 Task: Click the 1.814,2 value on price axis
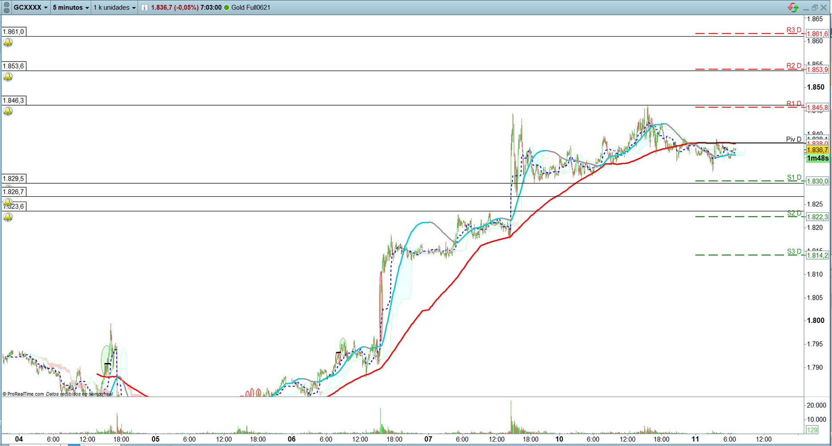817,255
